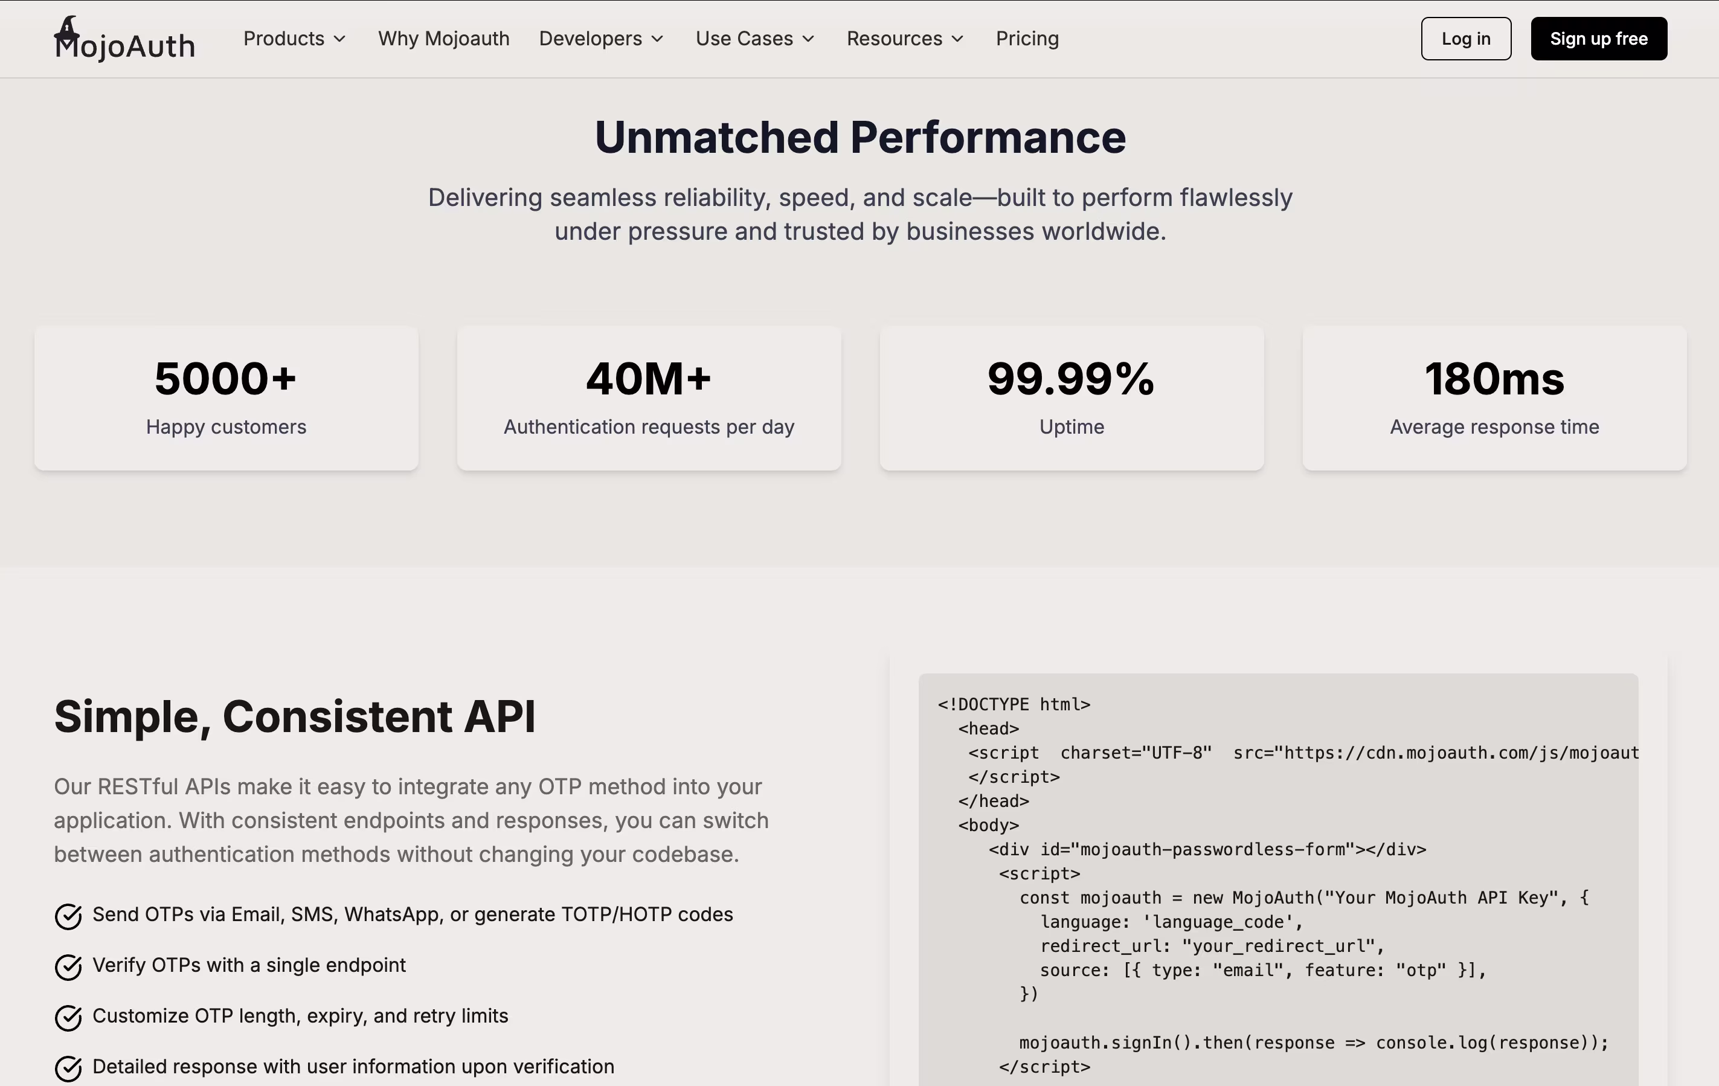1719x1086 pixels.
Task: Expand the Use Cases chevron
Action: tap(808, 39)
